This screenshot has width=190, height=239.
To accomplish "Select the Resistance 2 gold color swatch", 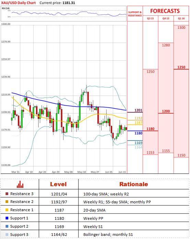I will tap(7, 202).
